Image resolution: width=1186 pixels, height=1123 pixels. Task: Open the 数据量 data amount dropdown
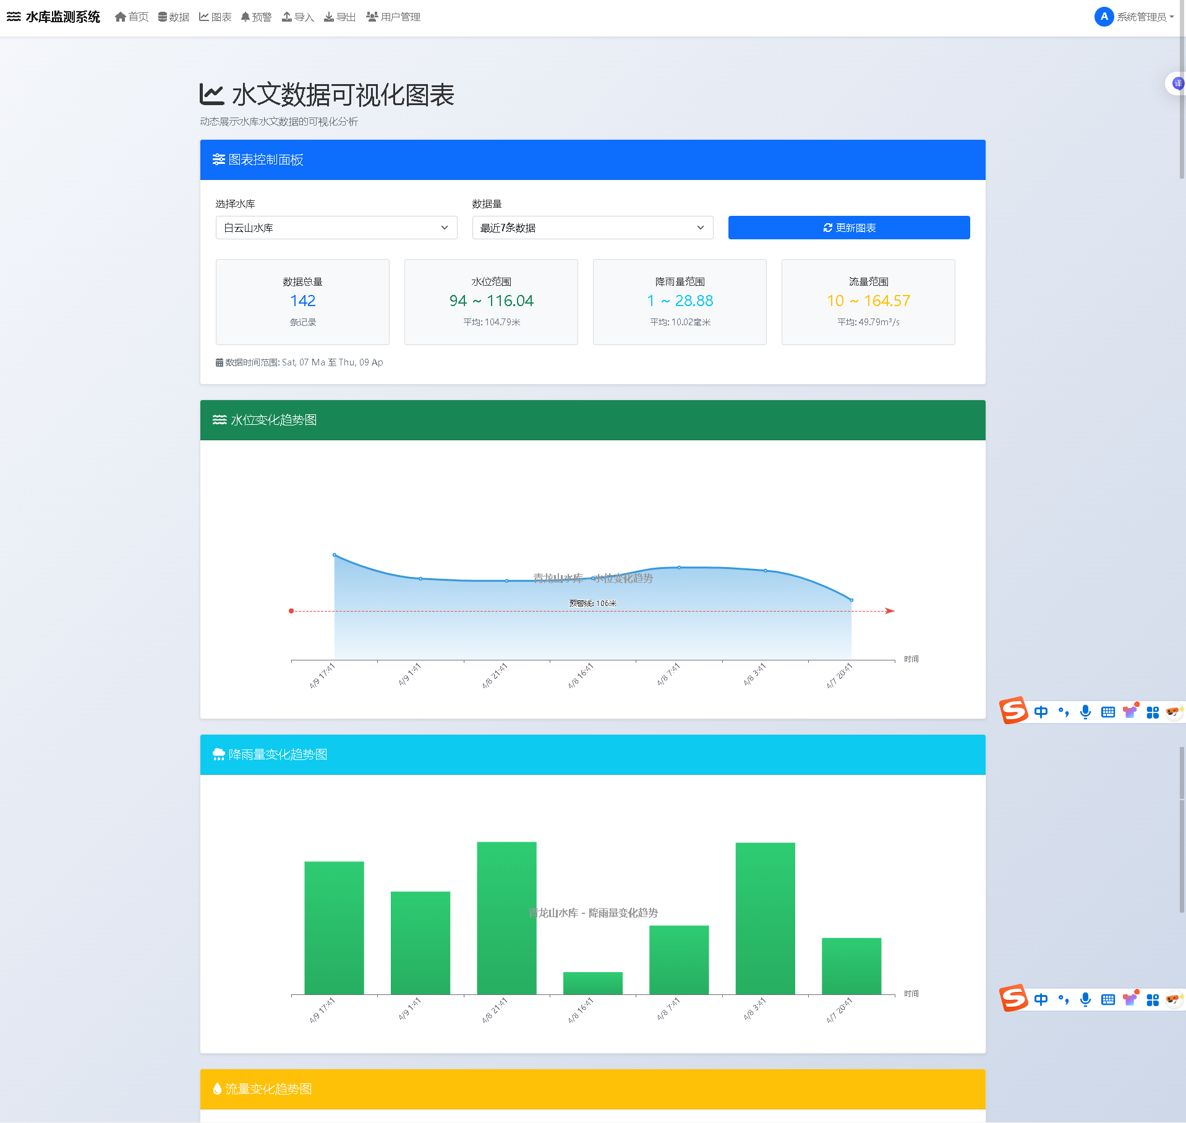point(592,228)
